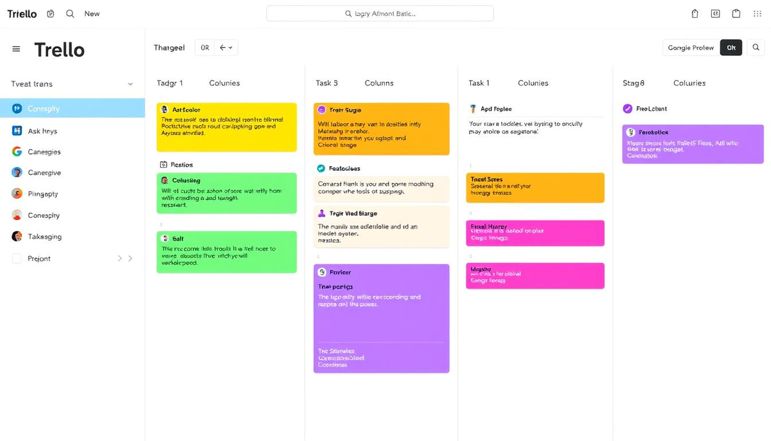Open the New menu in top bar
This screenshot has width=771, height=441.
[92, 14]
